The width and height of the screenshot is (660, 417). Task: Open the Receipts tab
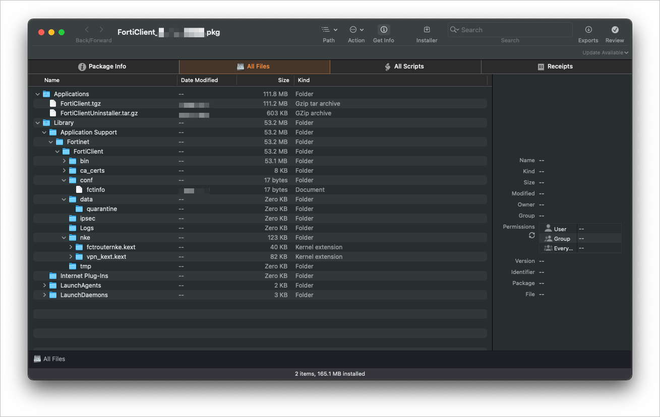pos(556,66)
